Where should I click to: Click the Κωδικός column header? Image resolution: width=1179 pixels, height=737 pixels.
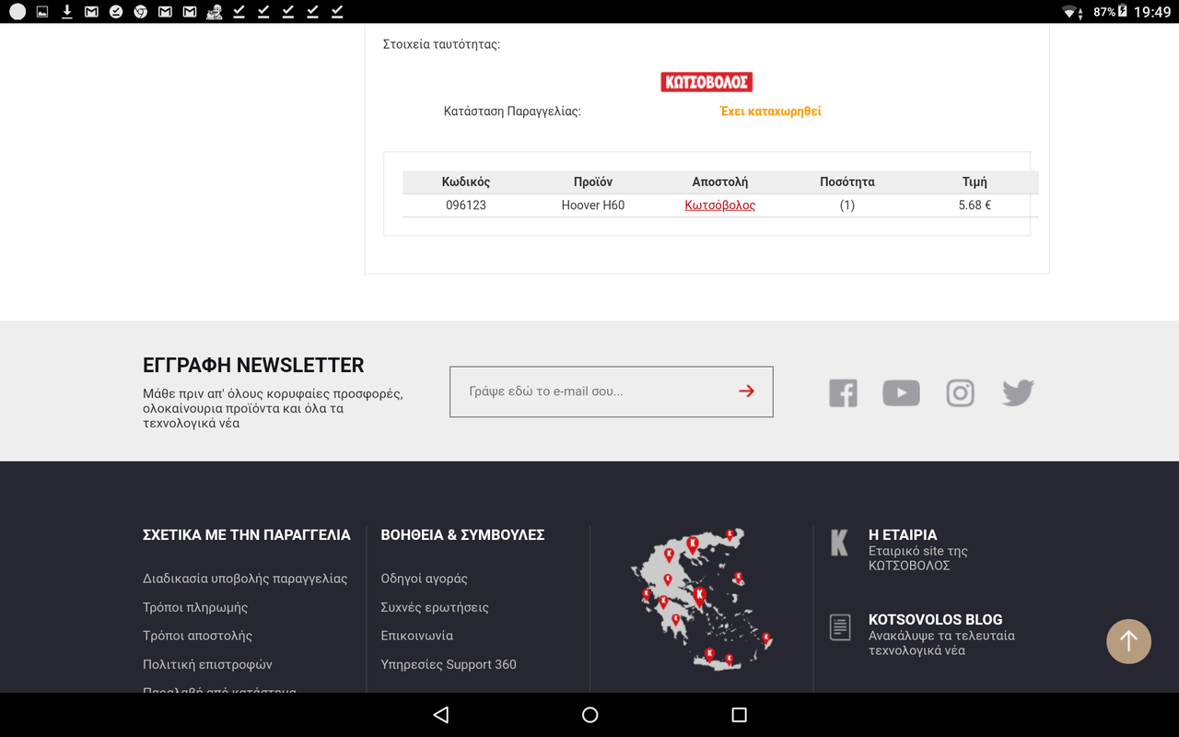tap(466, 181)
